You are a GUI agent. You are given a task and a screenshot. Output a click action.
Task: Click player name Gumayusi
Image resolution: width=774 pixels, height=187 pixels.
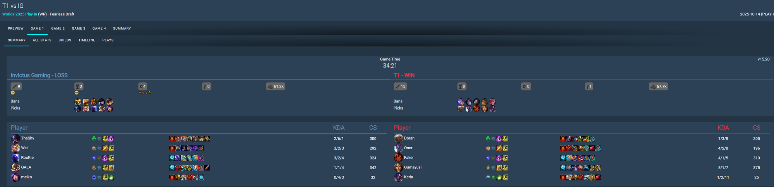coord(413,167)
